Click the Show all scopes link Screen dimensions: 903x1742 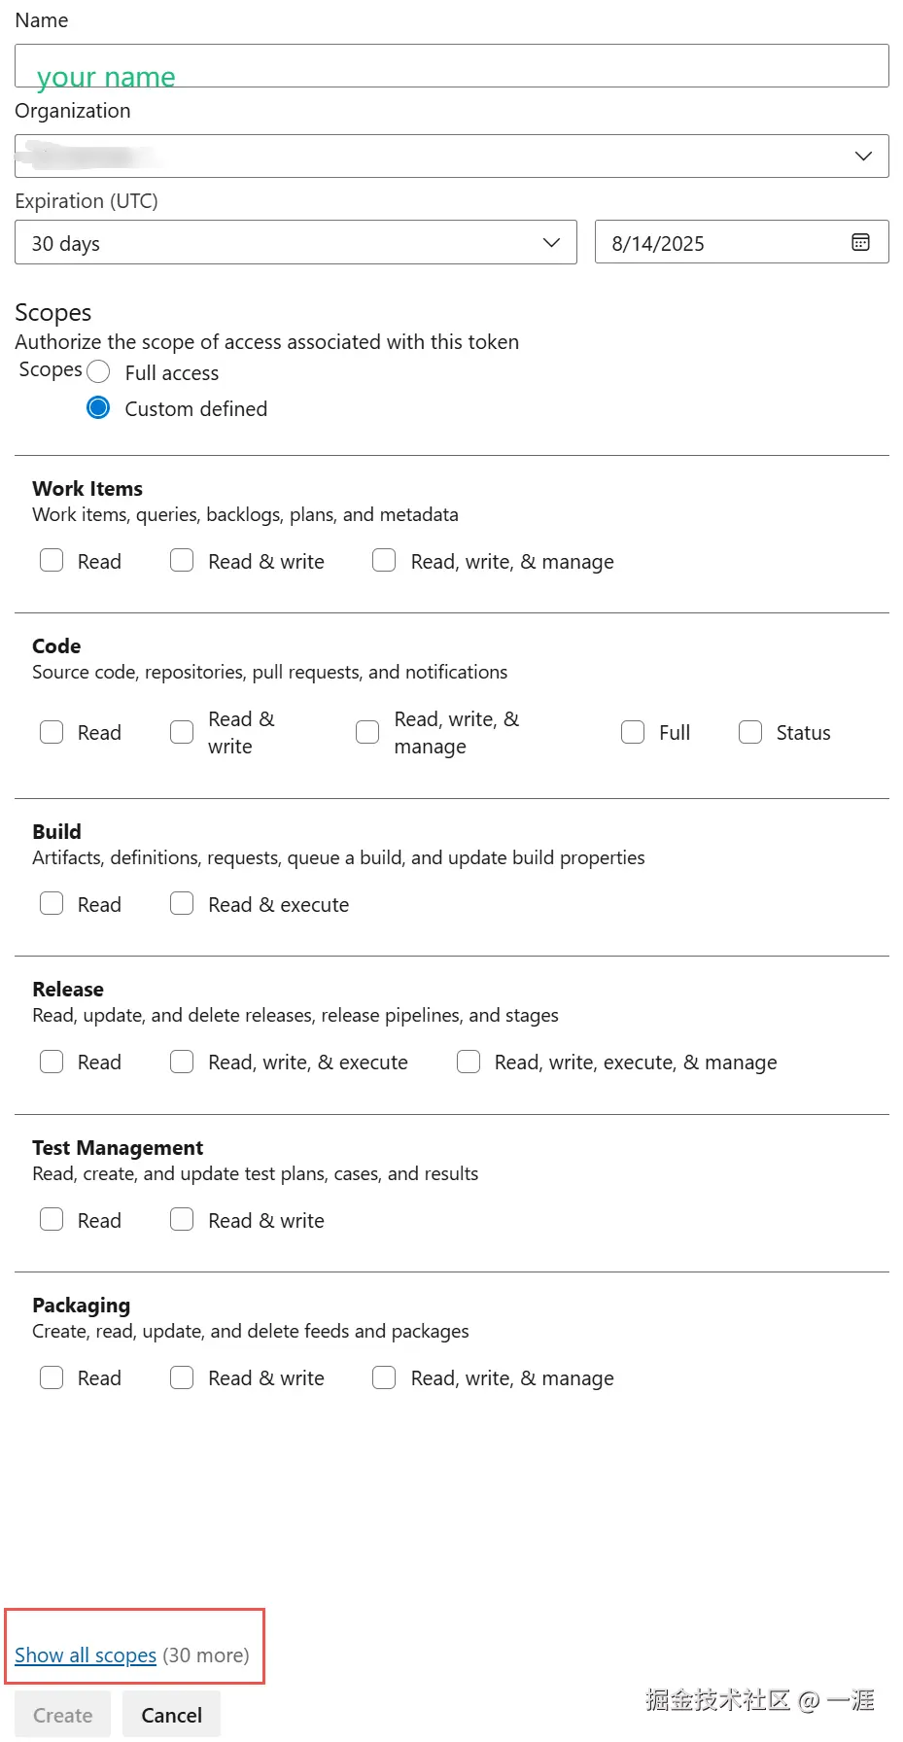tap(86, 1655)
